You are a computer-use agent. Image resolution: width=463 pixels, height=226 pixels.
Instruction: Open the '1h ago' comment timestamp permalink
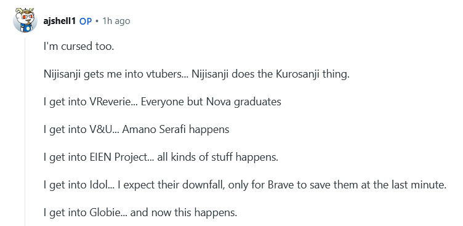point(116,21)
